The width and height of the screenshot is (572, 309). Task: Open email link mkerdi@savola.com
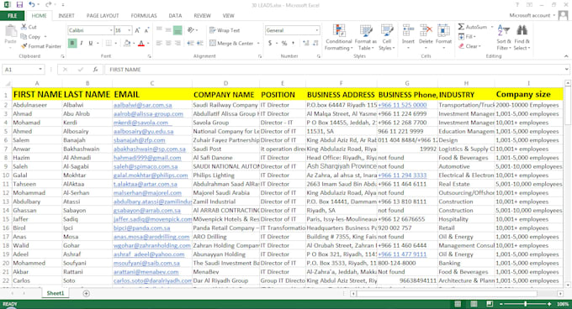pyautogui.click(x=140, y=123)
